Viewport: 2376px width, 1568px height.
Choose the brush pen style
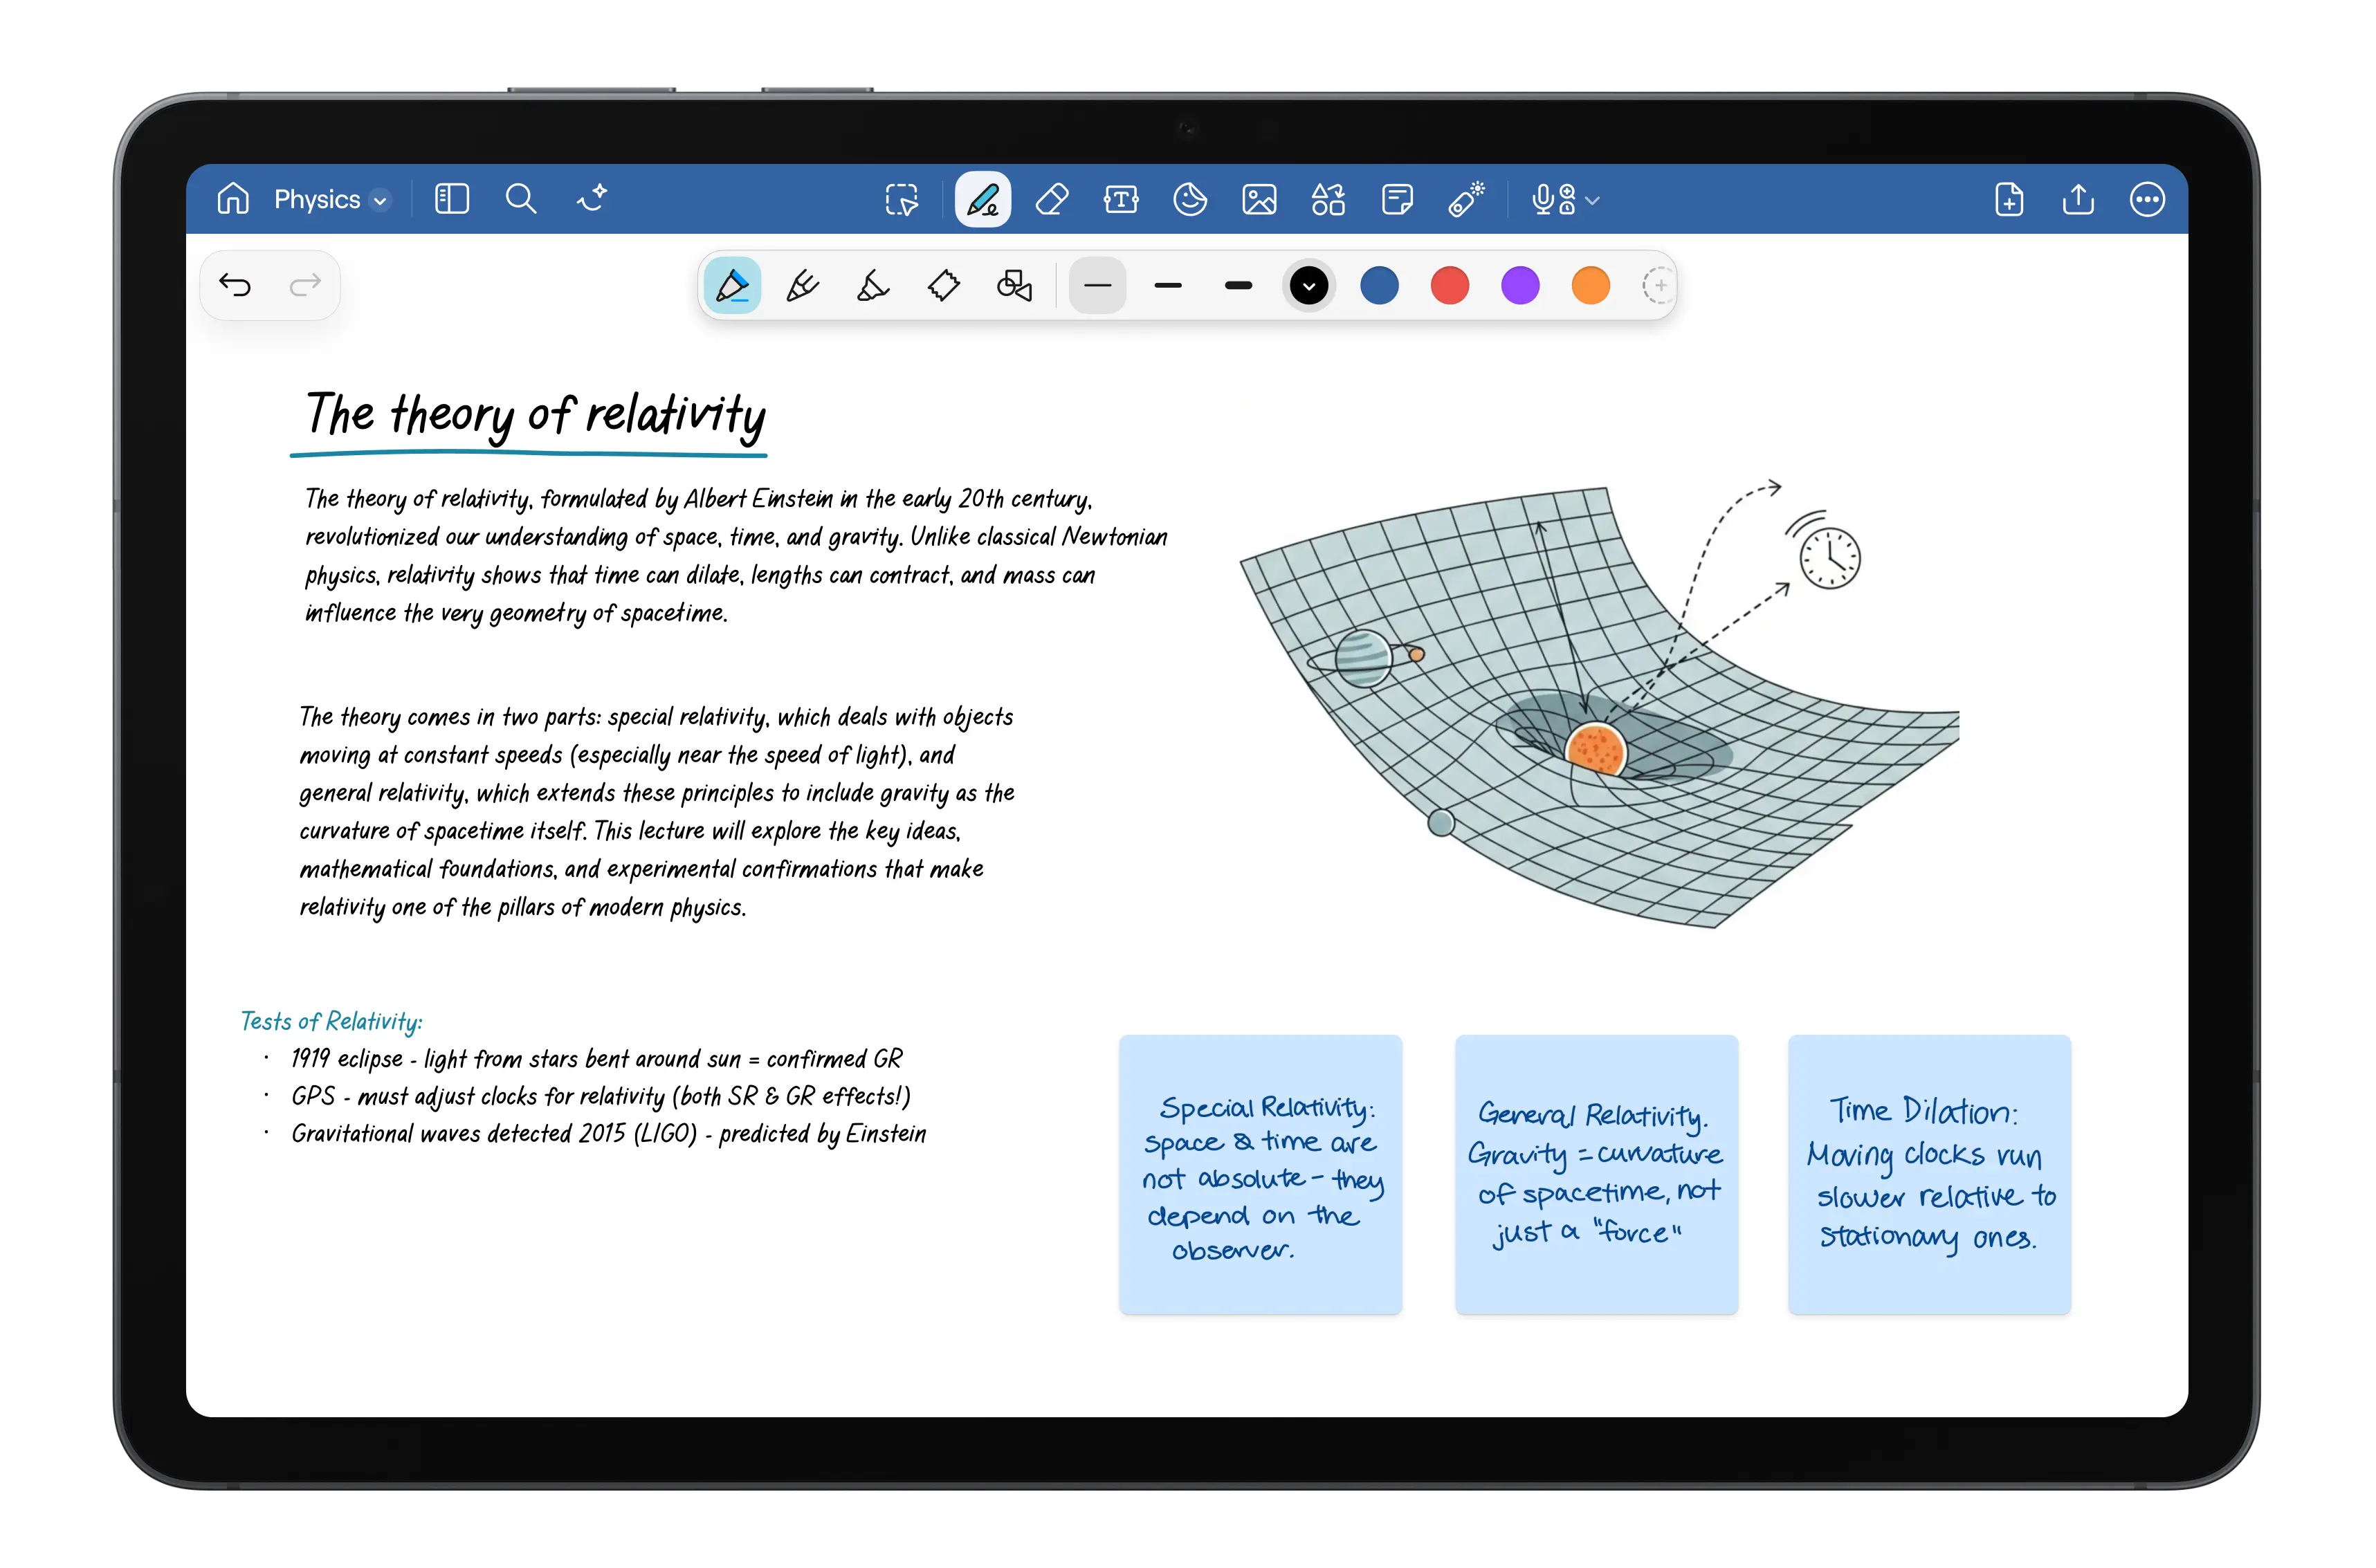803,286
